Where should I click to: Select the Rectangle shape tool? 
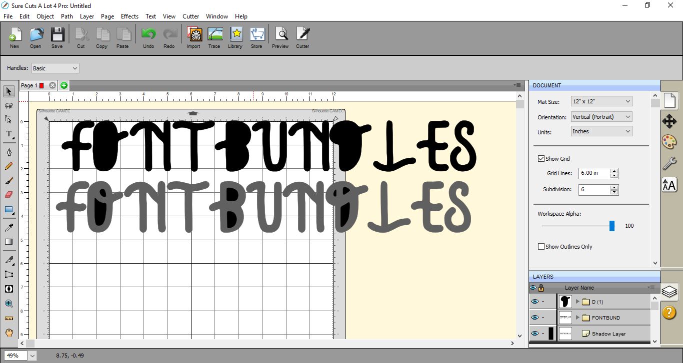[x=9, y=209]
